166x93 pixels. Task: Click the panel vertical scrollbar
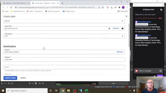coord(129,35)
